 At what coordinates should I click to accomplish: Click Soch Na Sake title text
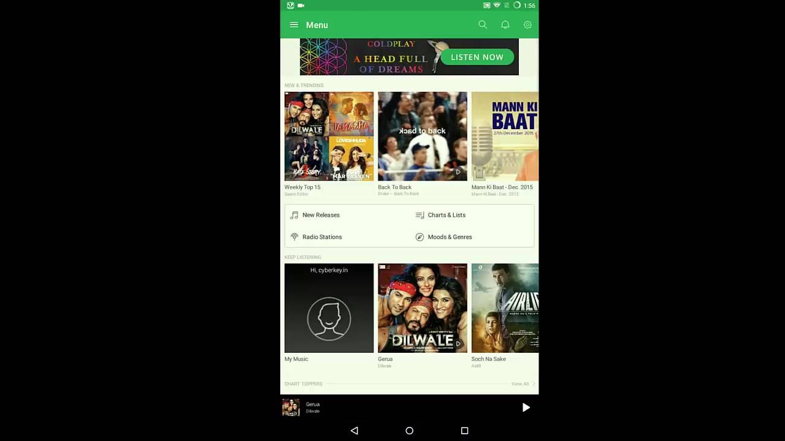pyautogui.click(x=489, y=359)
